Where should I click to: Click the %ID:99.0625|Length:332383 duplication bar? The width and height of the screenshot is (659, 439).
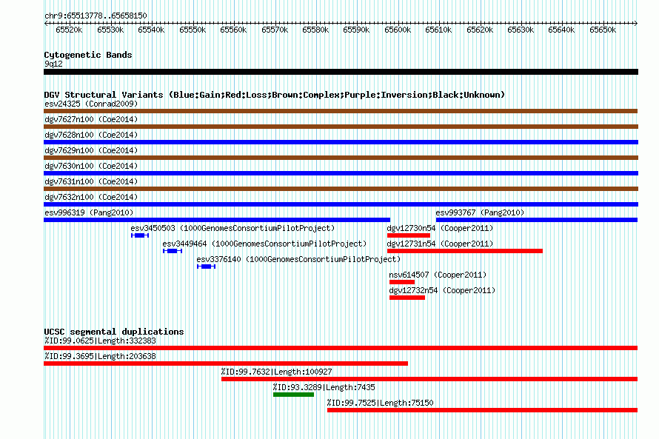[341, 348]
